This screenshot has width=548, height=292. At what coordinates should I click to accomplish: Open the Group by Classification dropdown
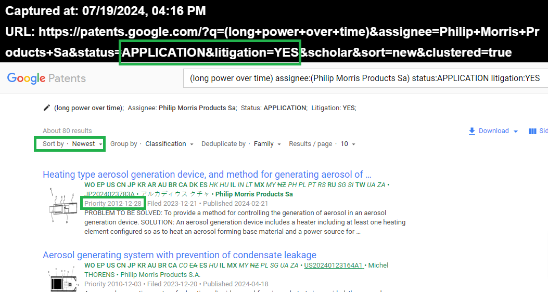pos(151,144)
